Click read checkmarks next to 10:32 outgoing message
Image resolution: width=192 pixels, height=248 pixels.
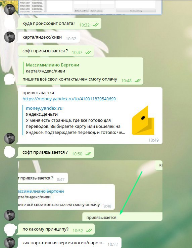(x=96, y=25)
